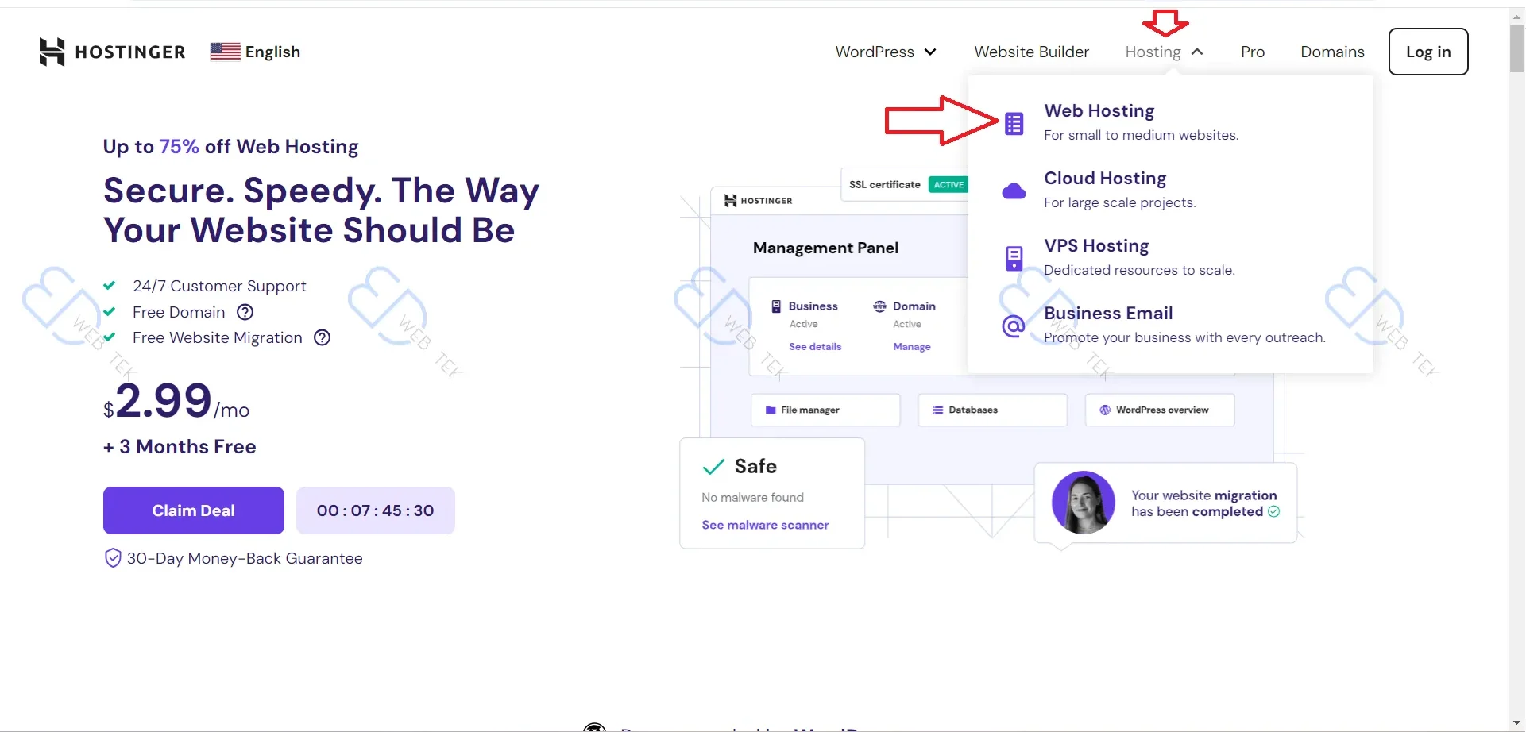Click the Cloud Hosting cloud icon
The height and width of the screenshot is (732, 1526).
click(1014, 191)
